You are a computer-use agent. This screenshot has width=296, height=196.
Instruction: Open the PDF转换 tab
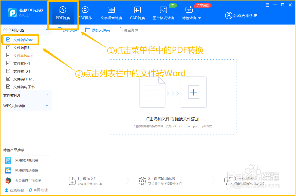63,13
